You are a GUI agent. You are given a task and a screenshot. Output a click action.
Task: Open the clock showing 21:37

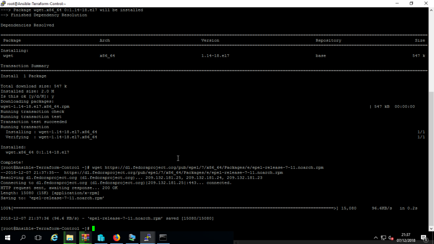406,238
